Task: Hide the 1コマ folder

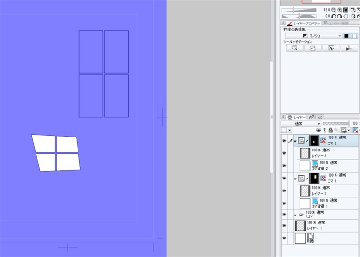Action: click(284, 215)
